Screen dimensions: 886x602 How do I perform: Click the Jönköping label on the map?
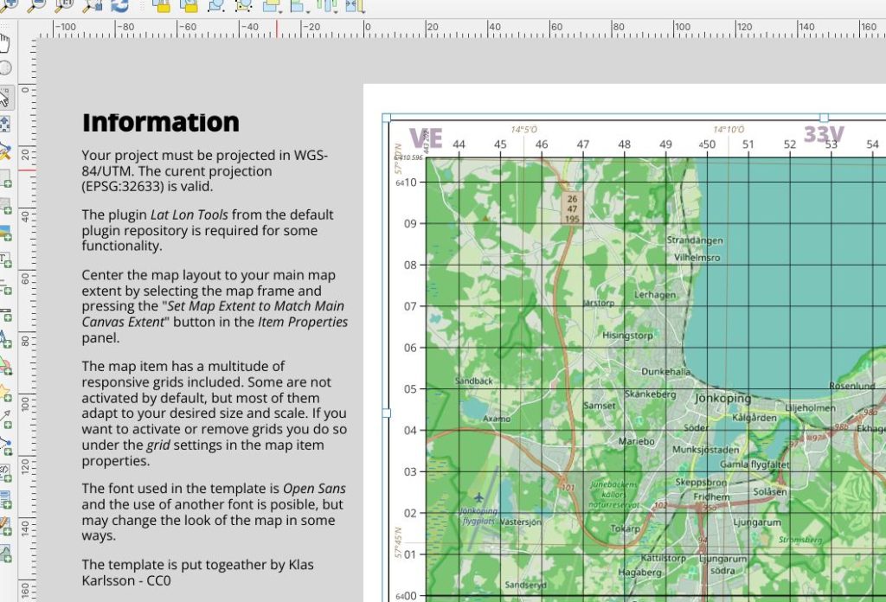722,399
